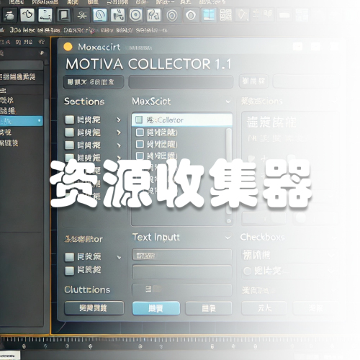Click the teapot icon in the top toolbar
Viewport: 360px width, 360px height.
(x=9, y=15)
